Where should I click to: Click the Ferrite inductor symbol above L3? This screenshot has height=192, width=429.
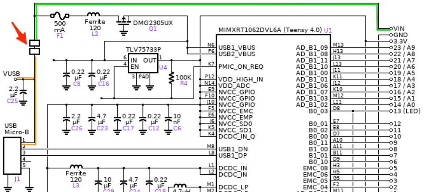76,166
